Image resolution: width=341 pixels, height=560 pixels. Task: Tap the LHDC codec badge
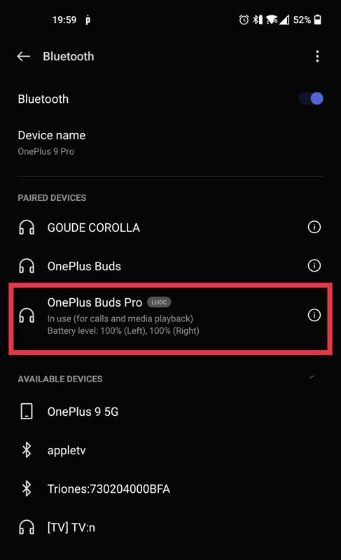159,302
